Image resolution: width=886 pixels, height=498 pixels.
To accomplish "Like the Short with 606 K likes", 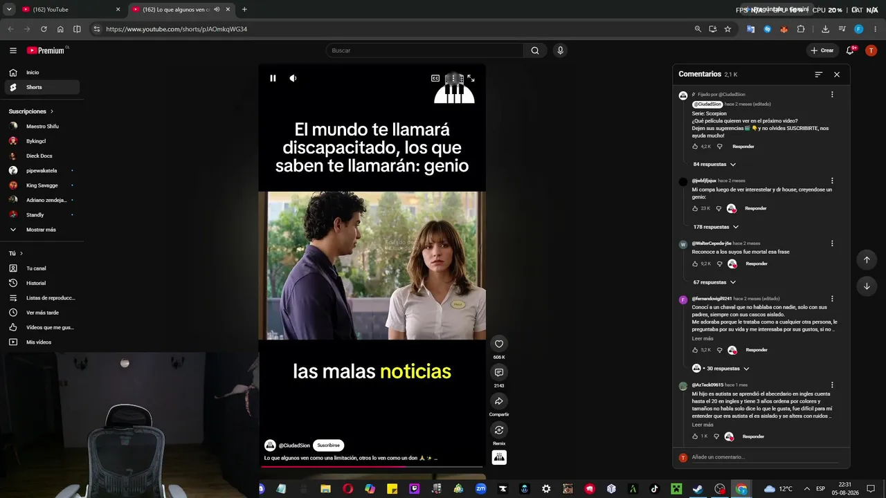I will pyautogui.click(x=499, y=344).
